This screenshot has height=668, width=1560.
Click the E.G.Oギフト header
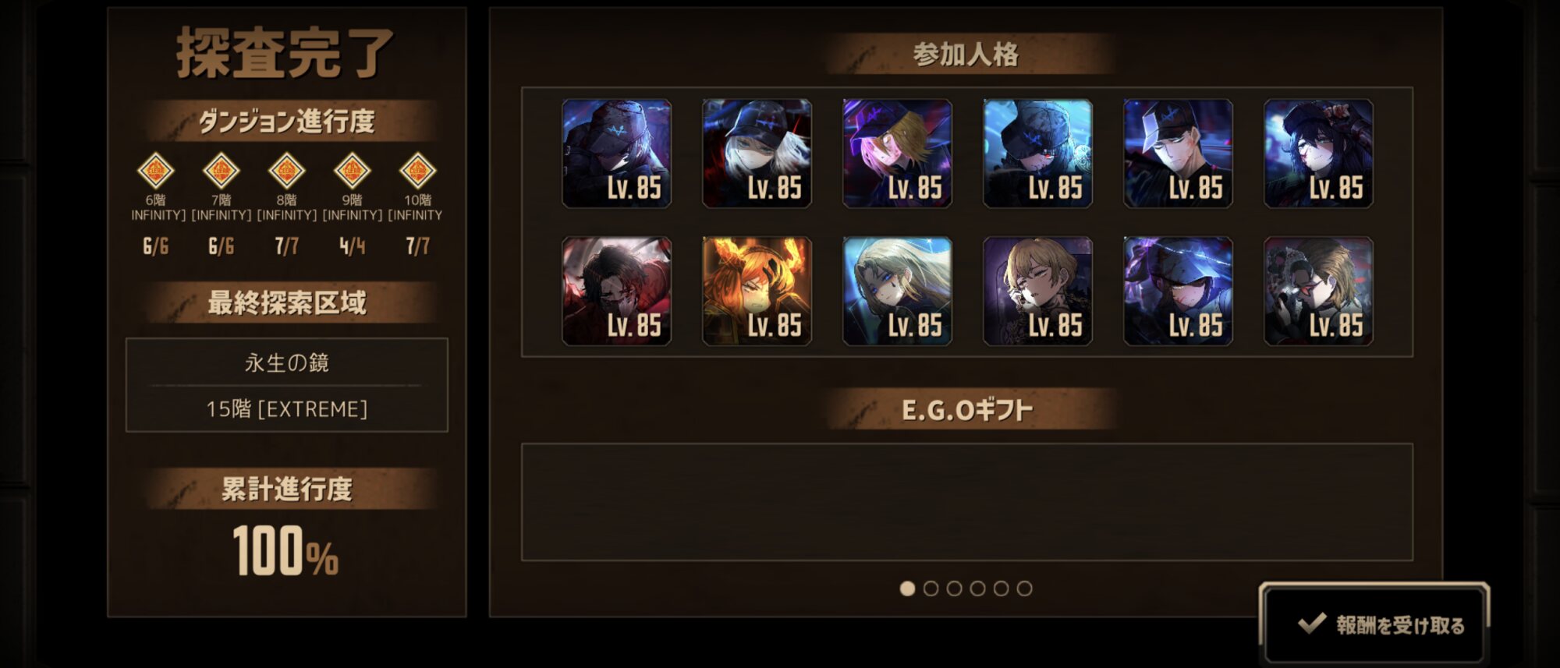tap(967, 410)
